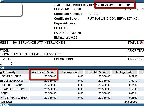This screenshot has width=144, height=108.
Task: Click millage rate 0.7480
Action: [133, 85]
